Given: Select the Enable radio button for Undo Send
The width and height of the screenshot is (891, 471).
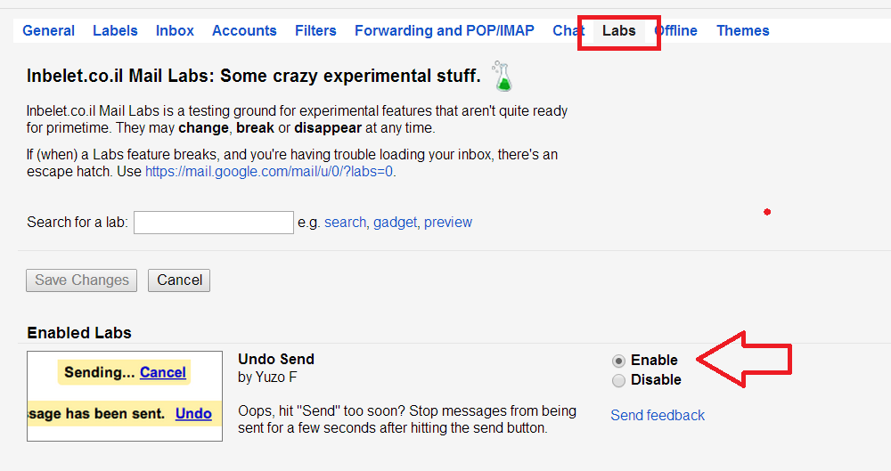Looking at the screenshot, I should click(618, 361).
